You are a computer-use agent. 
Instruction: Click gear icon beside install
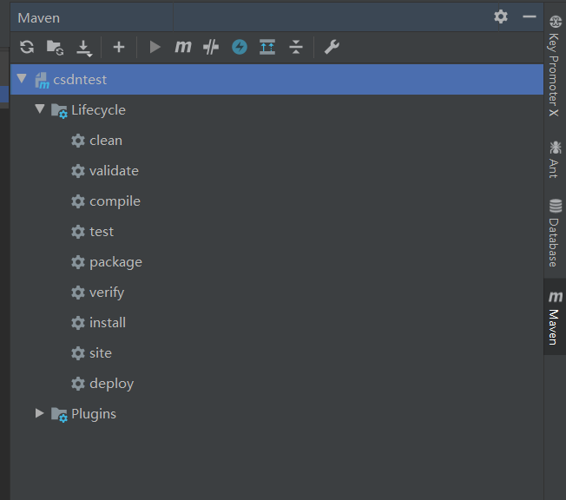tap(78, 323)
